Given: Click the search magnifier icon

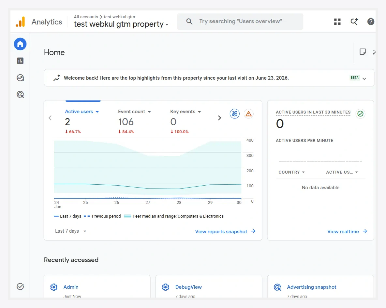Looking at the screenshot, I should point(189,22).
